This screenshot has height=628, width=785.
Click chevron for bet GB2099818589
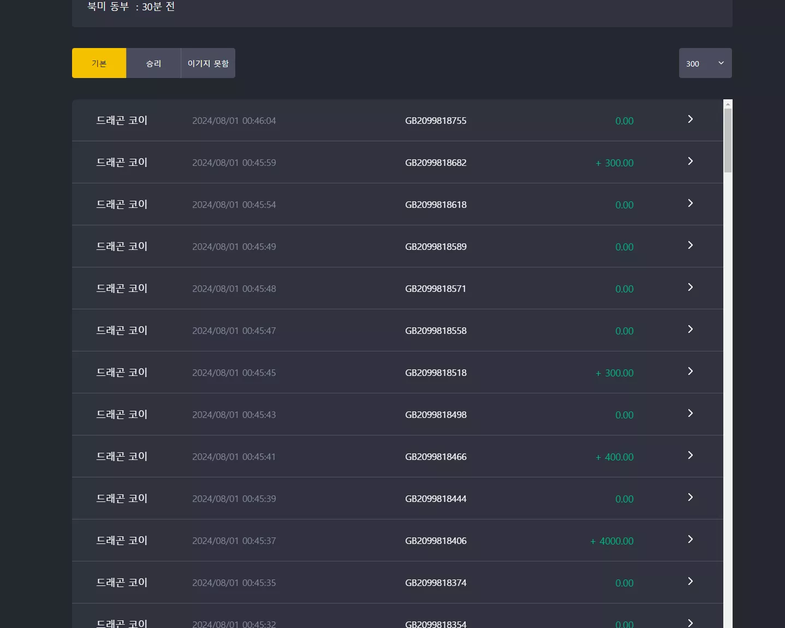coord(690,245)
